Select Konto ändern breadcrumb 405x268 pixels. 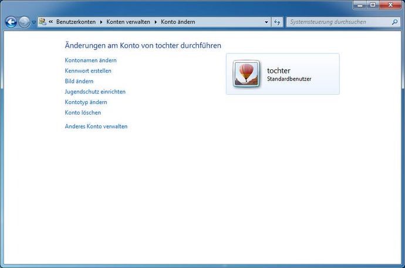178,22
